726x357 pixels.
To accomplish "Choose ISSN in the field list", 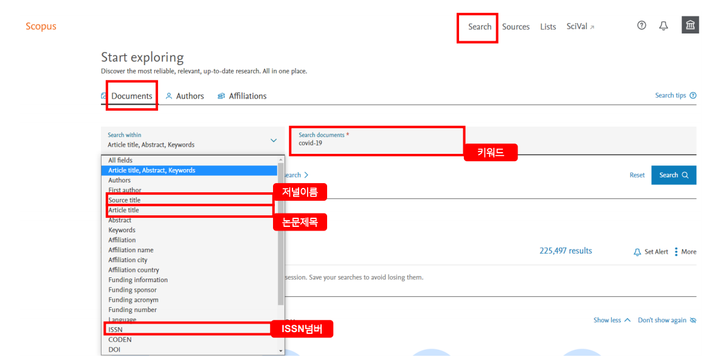I will tap(116, 330).
